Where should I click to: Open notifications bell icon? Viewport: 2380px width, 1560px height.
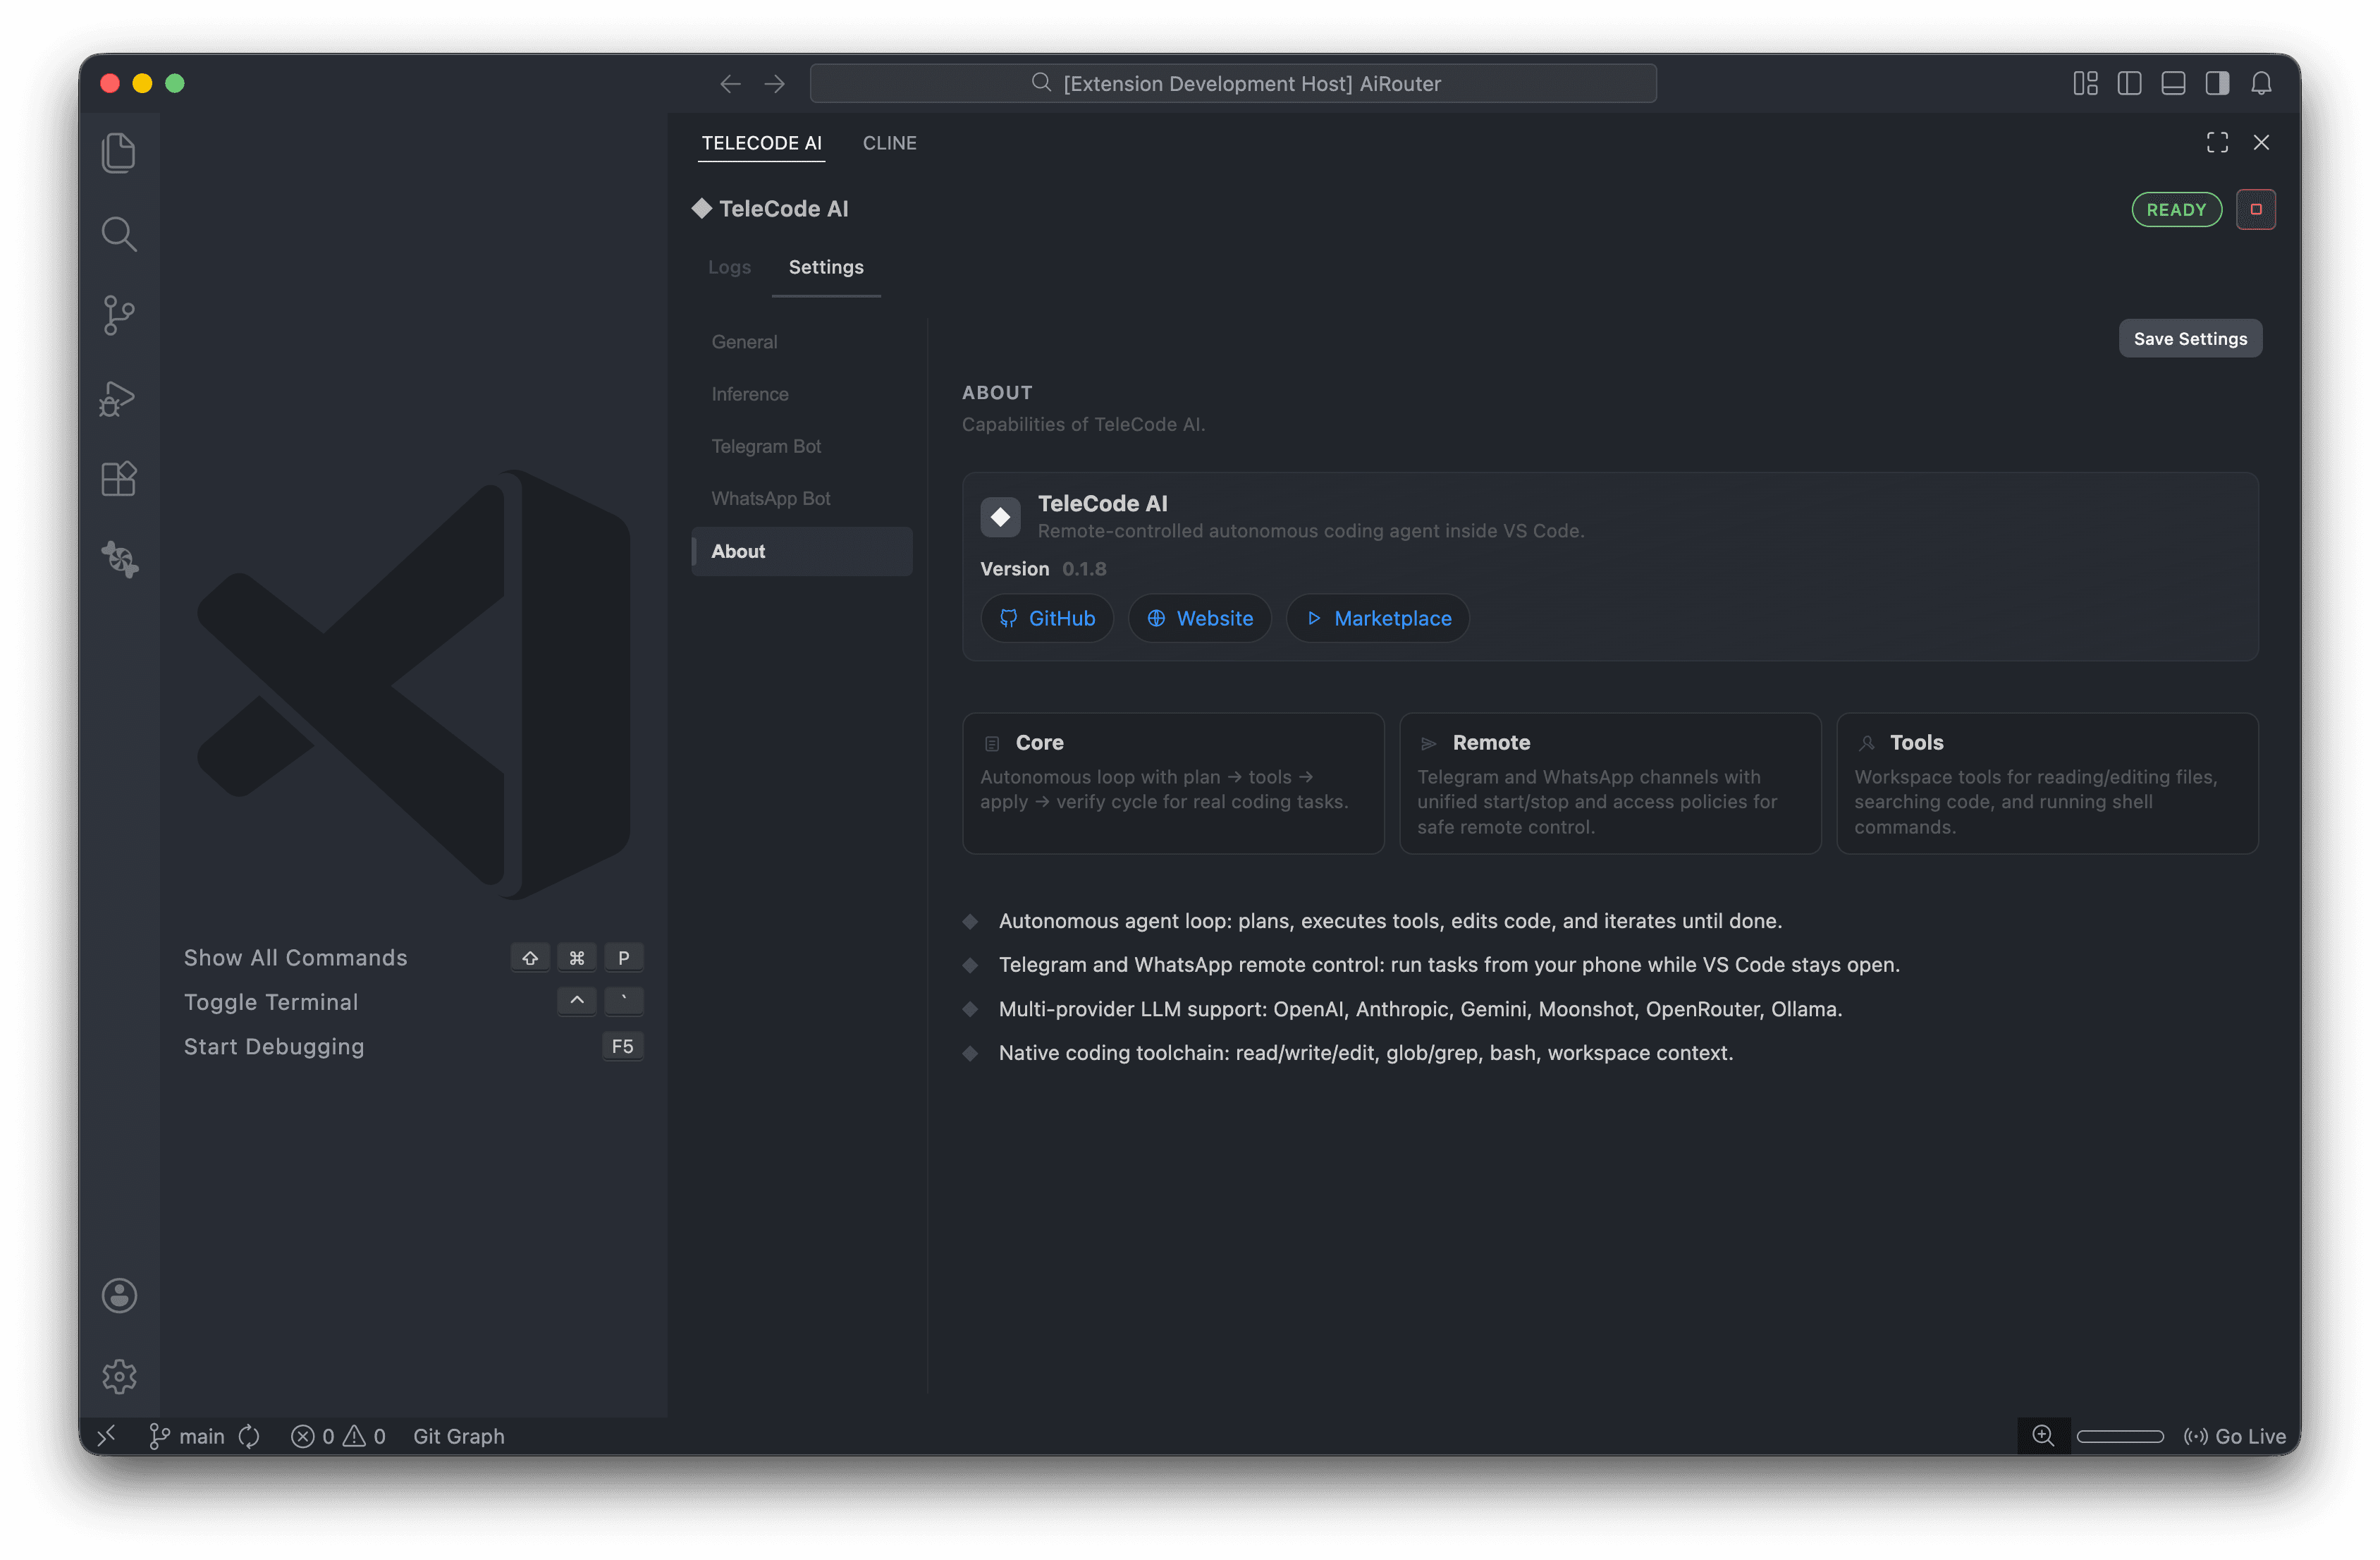2261,83
